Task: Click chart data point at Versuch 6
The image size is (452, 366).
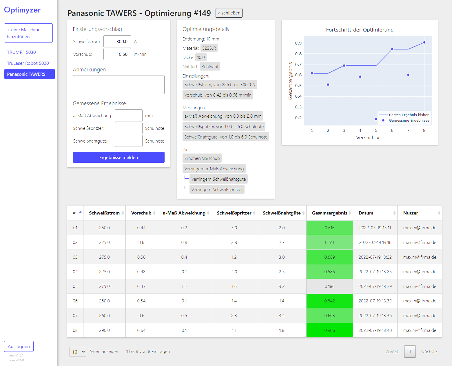Action: tap(392, 49)
